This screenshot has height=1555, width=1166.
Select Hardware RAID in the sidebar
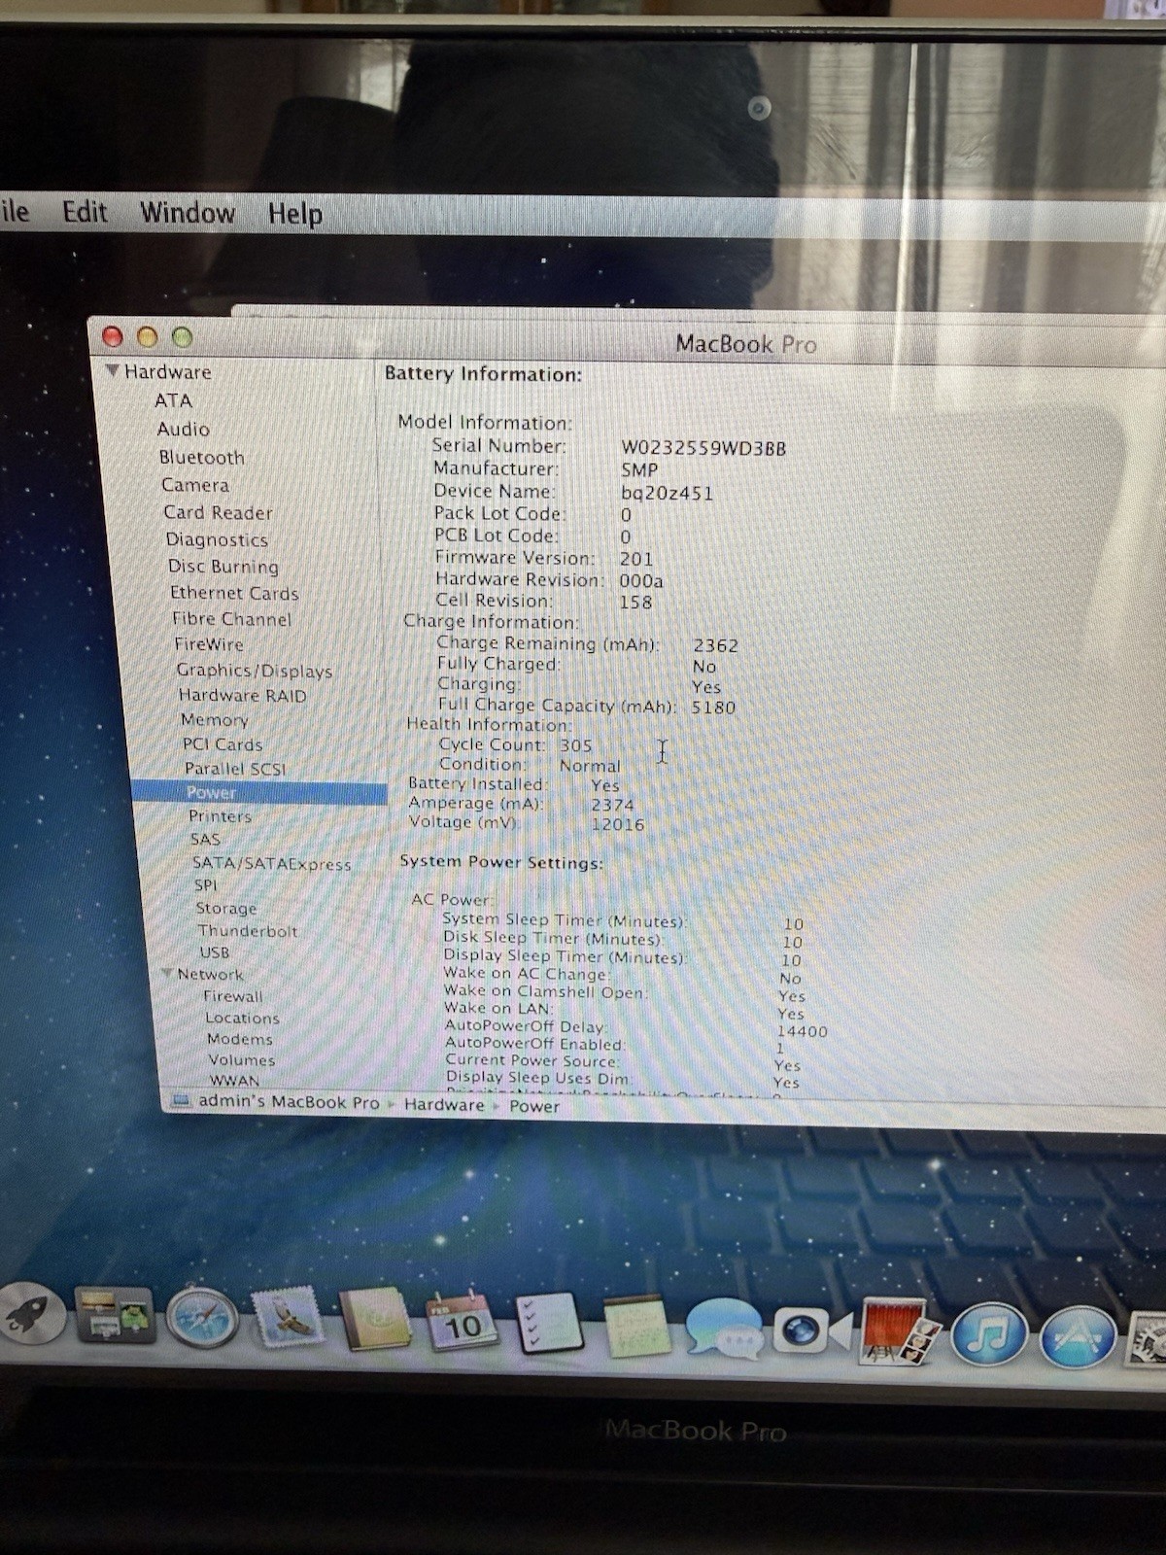(x=242, y=695)
